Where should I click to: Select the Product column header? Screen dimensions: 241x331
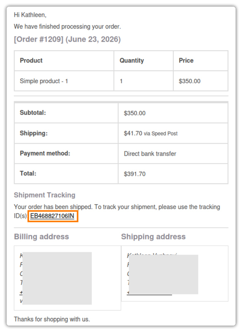tap(31, 60)
